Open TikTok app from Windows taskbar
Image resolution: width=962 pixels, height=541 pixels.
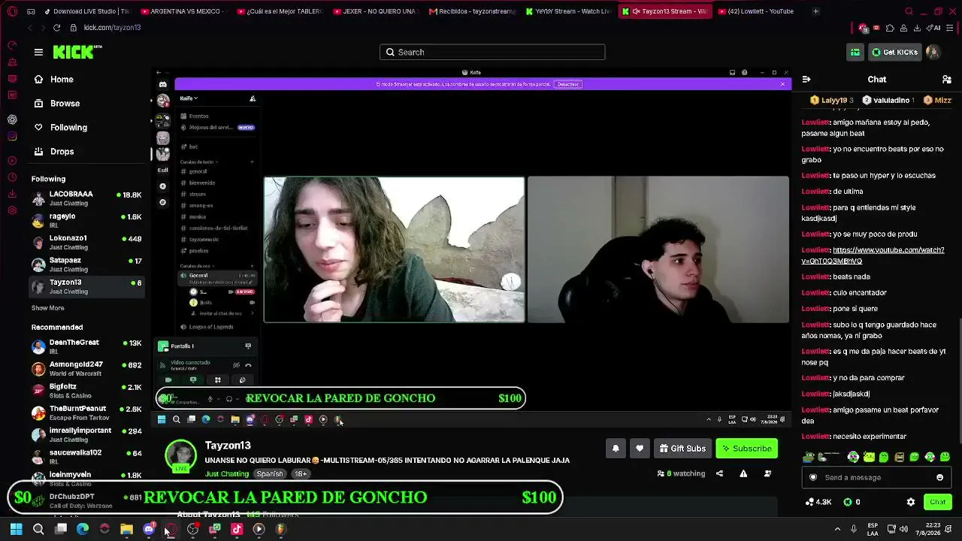click(237, 529)
